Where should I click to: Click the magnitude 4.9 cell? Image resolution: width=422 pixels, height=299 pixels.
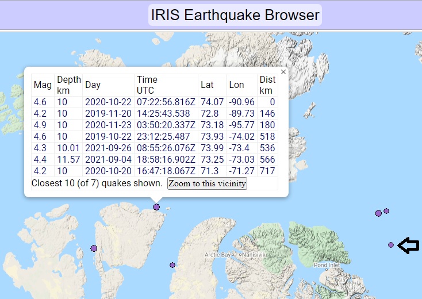coord(43,125)
